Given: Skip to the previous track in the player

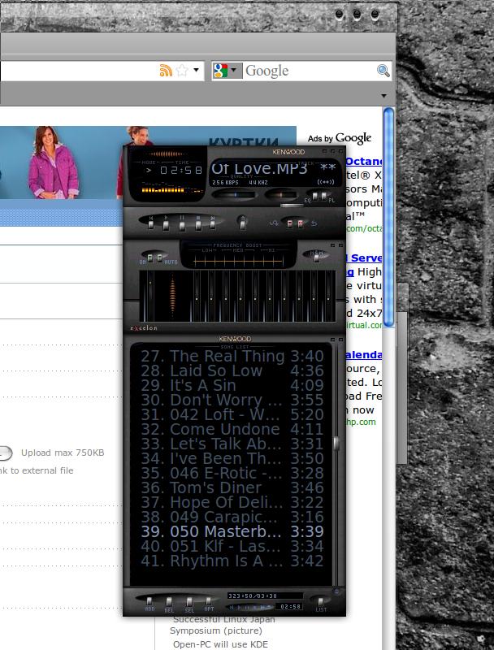Looking at the screenshot, I should tap(151, 224).
